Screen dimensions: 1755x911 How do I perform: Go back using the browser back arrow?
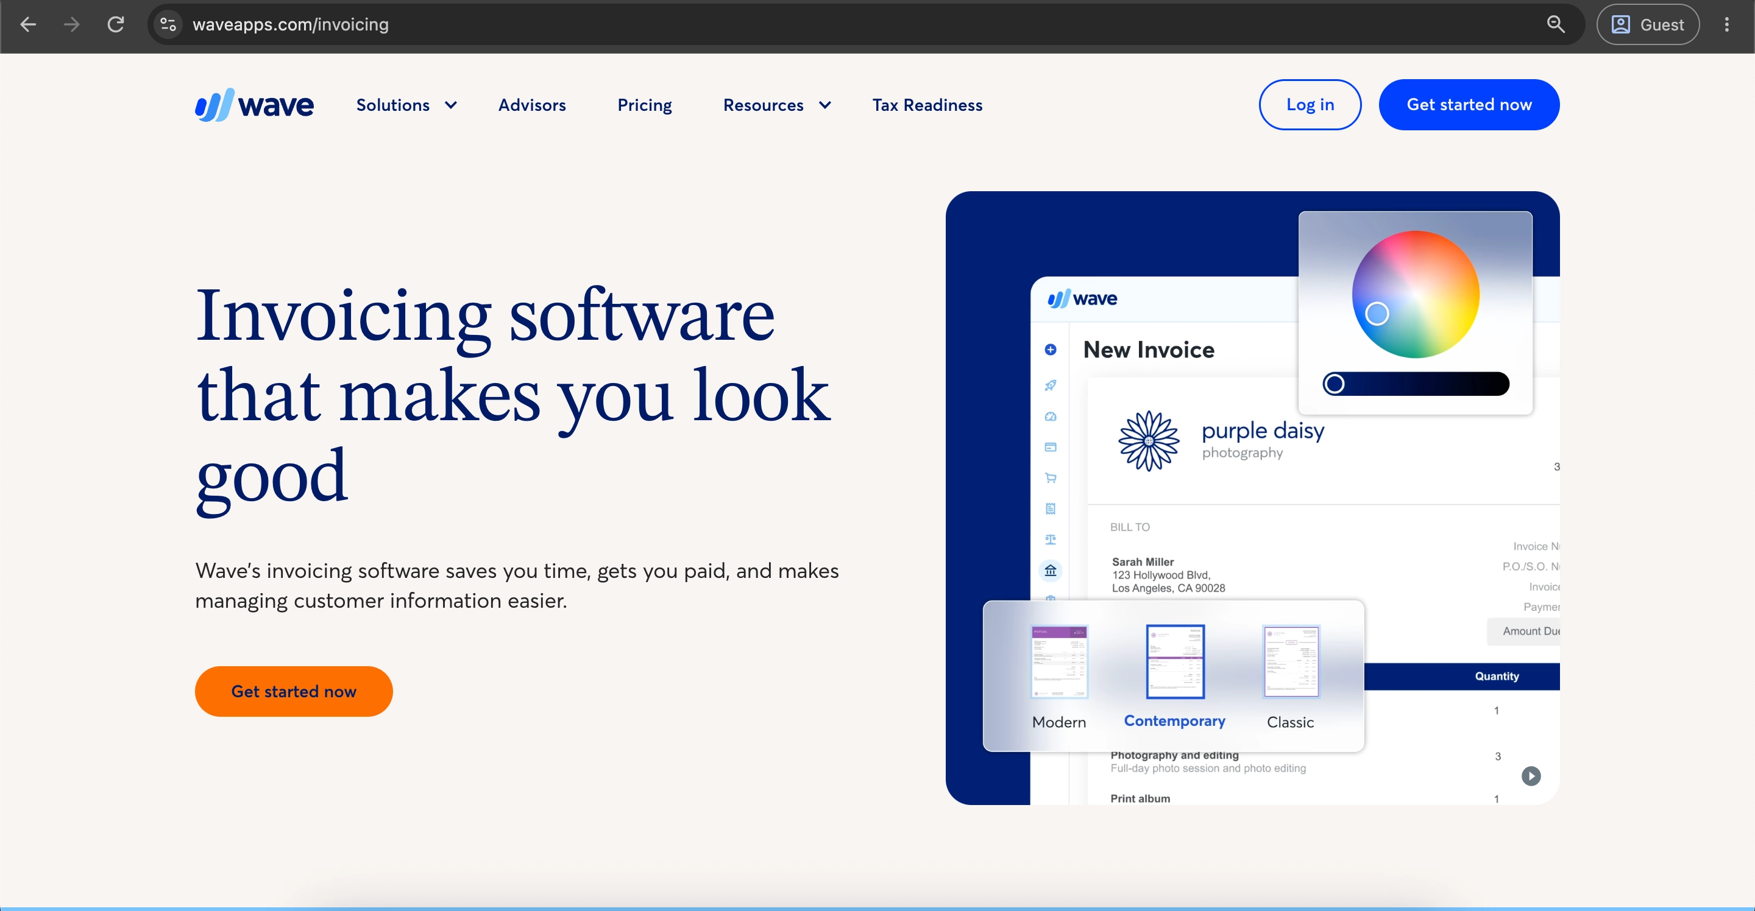[x=28, y=24]
